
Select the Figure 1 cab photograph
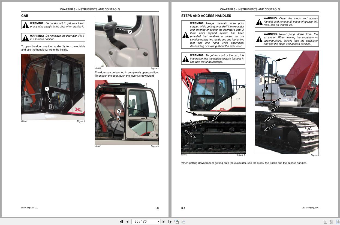(53, 87)
